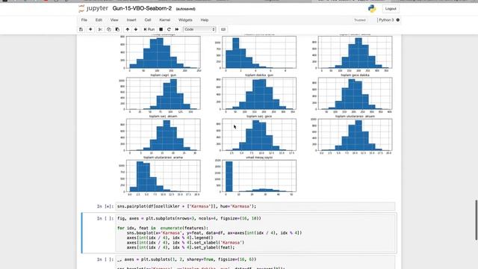Open the File menu

pyautogui.click(x=84, y=20)
